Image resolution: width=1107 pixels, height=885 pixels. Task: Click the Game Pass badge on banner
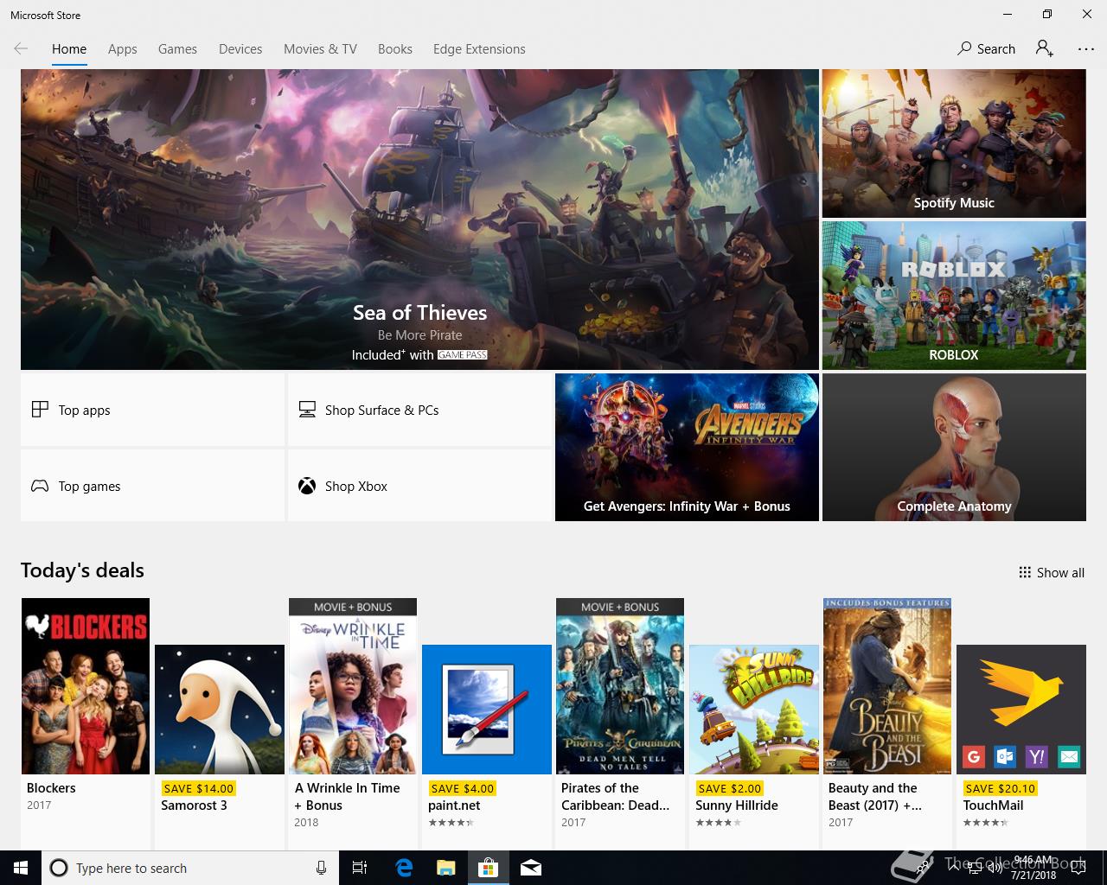(x=462, y=355)
